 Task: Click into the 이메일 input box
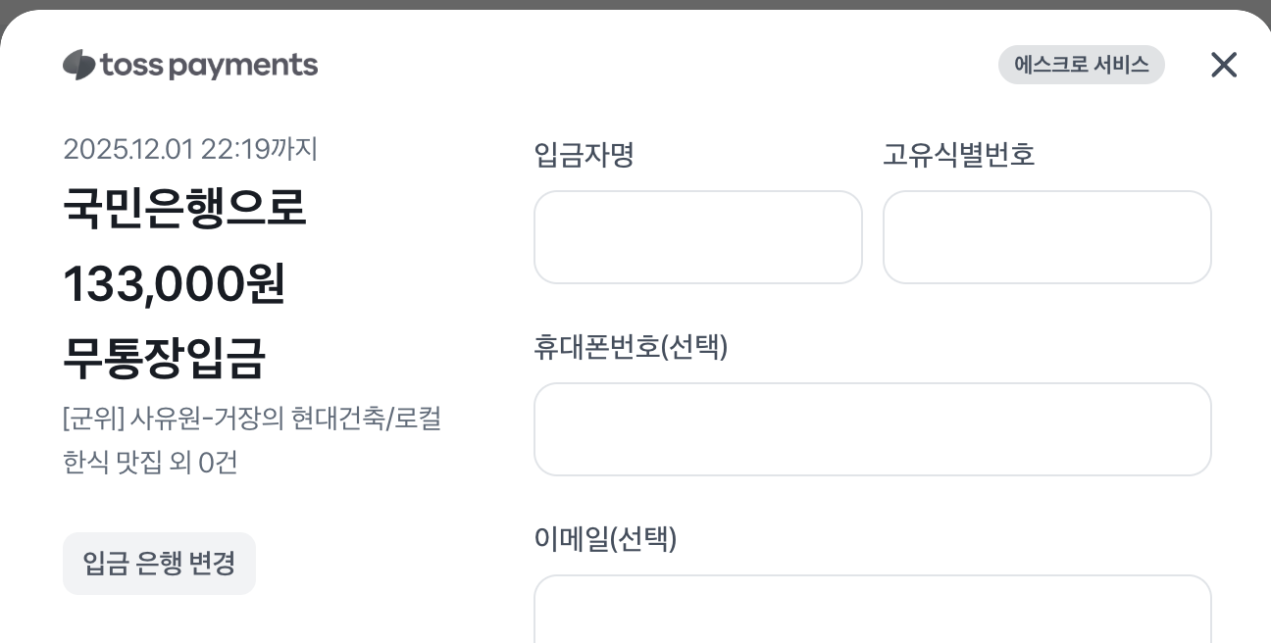pyautogui.click(x=872, y=610)
